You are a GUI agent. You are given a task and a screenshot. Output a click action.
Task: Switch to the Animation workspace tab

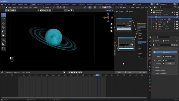tap(82, 4)
